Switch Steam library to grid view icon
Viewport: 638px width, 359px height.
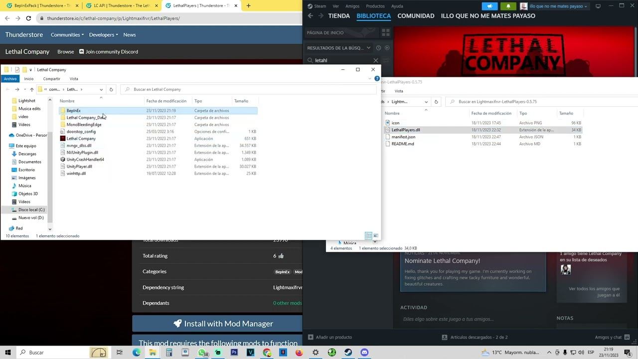(385, 32)
